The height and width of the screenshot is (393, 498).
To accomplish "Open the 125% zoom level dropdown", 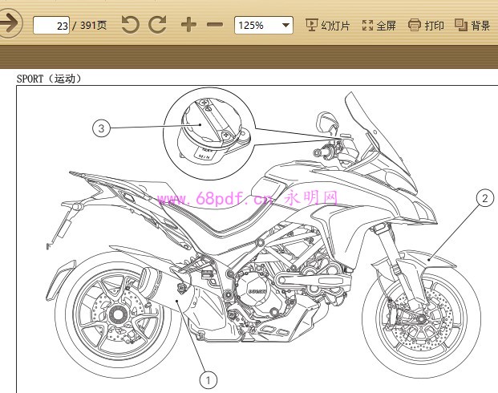I will (x=257, y=26).
